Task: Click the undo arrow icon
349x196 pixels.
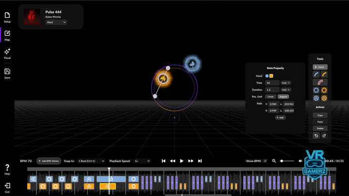Action: click(316, 136)
